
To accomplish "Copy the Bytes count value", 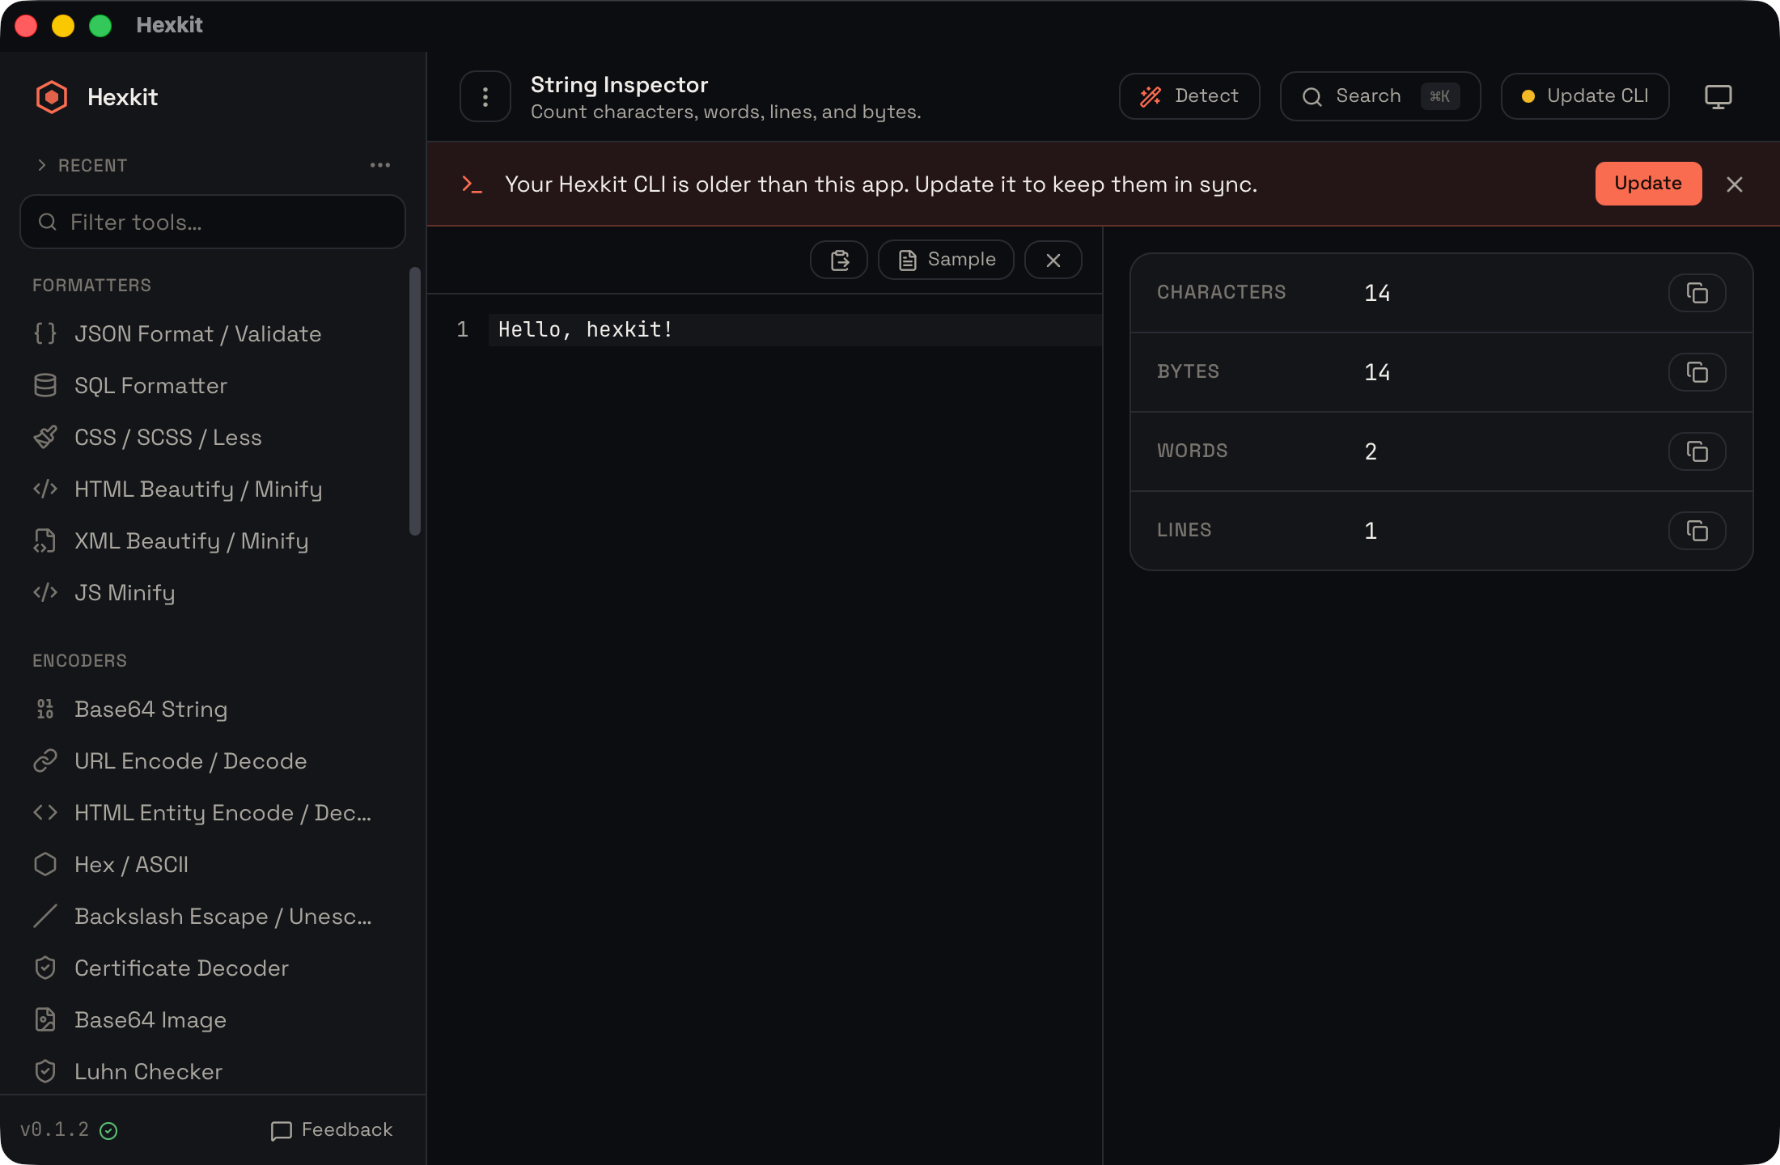I will [x=1697, y=372].
